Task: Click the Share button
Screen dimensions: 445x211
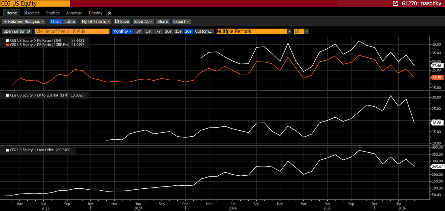Action: point(162,22)
